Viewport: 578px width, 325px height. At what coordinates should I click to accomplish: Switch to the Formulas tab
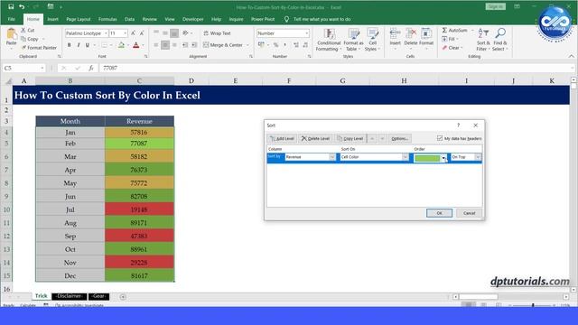(107, 19)
